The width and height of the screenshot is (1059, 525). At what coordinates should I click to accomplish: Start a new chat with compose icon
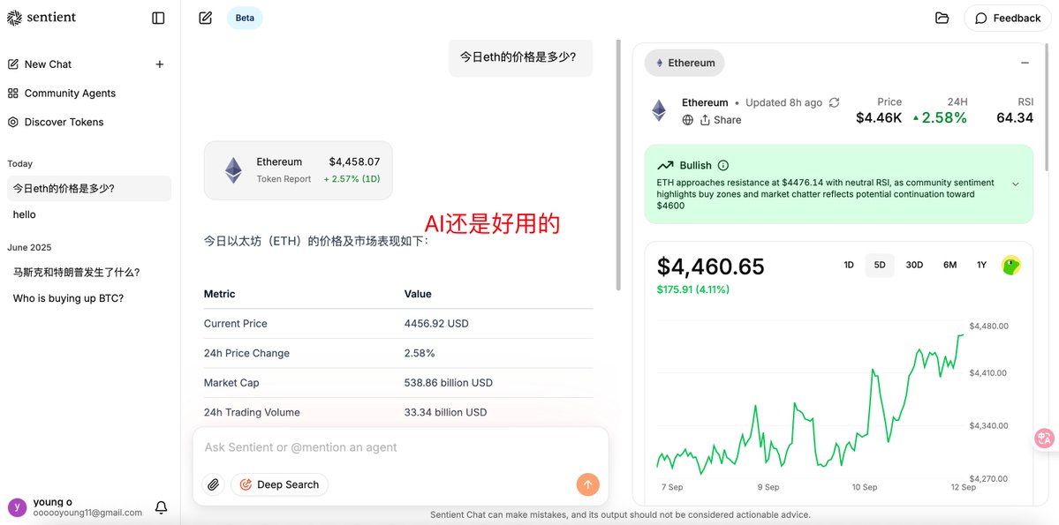pos(205,19)
